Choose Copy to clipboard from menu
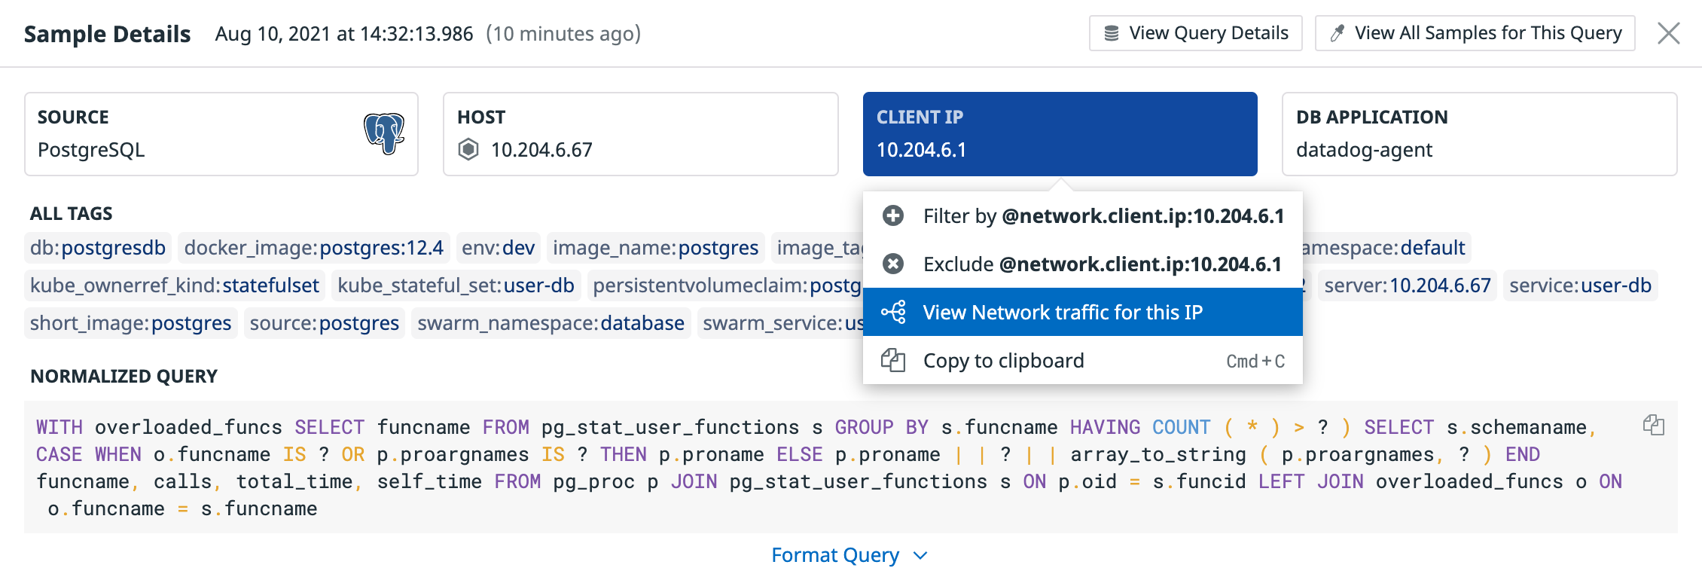The image size is (1702, 580). 1003,361
